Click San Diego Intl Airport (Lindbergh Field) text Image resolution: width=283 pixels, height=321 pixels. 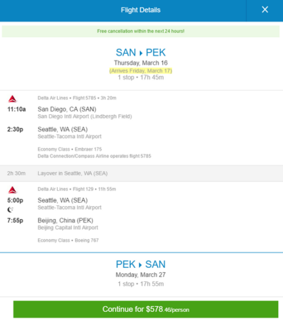pos(85,116)
